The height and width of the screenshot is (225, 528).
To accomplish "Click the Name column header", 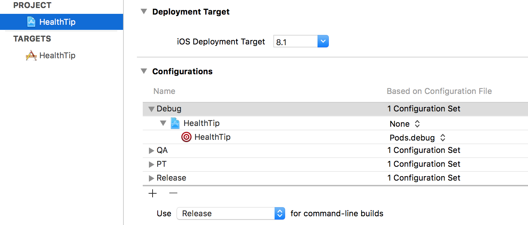I will [x=164, y=91].
